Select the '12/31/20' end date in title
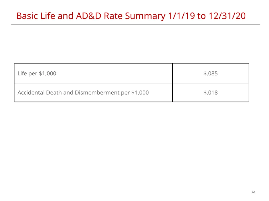This screenshot has height=201, width=269. point(227,16)
